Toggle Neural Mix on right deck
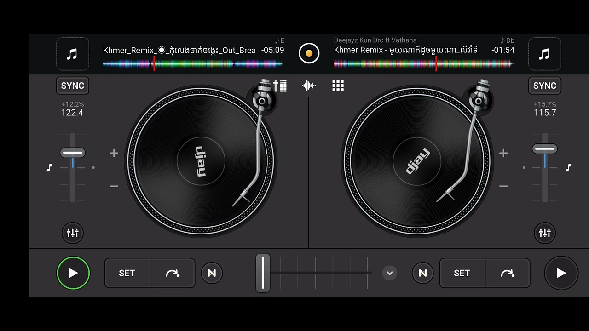Viewport: 589px width, 331px height. tap(422, 273)
